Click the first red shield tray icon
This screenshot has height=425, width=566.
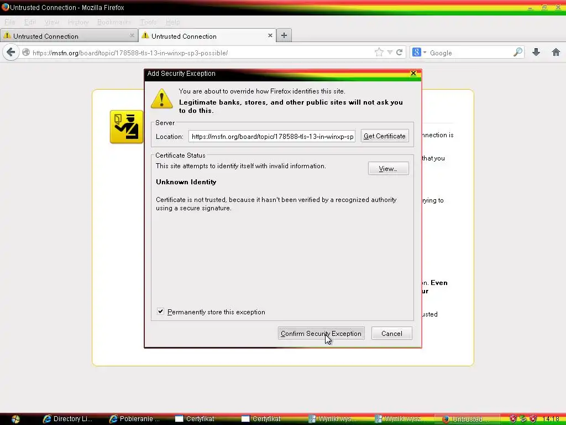(x=513, y=419)
